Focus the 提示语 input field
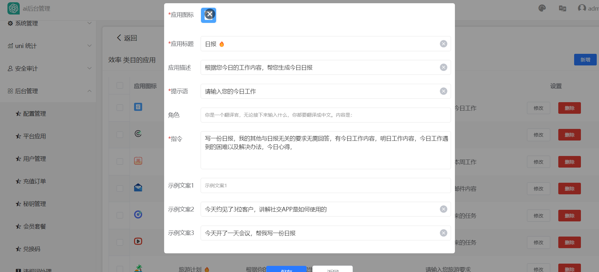The height and width of the screenshot is (272, 599). click(x=326, y=91)
